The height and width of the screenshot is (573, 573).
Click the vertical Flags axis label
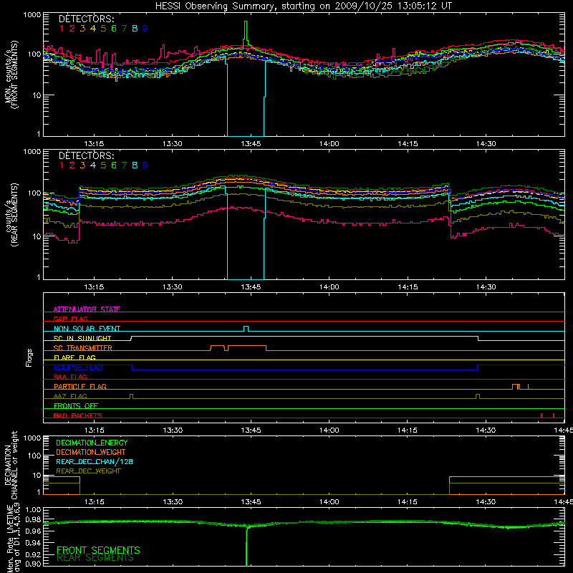29,357
